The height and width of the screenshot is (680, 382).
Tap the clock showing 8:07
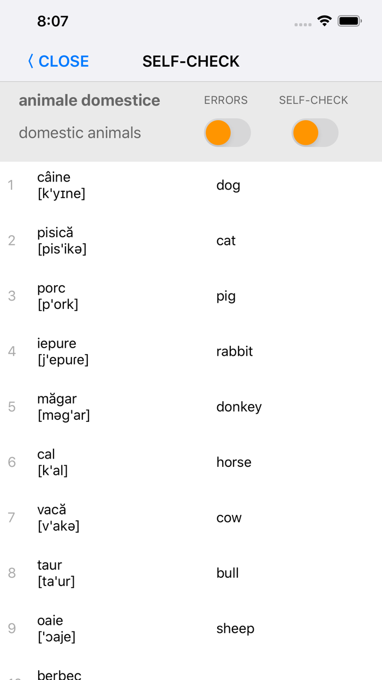(x=53, y=21)
